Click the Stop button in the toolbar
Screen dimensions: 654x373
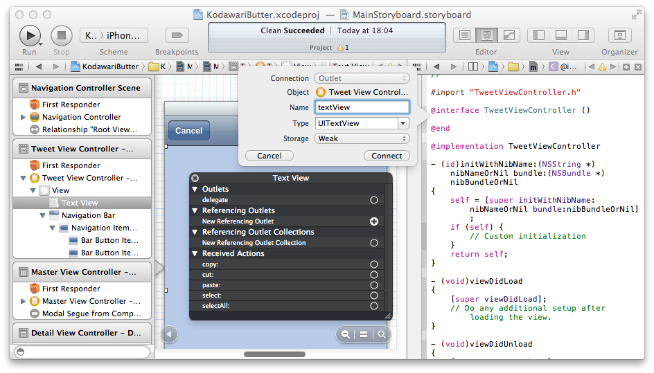[x=61, y=35]
